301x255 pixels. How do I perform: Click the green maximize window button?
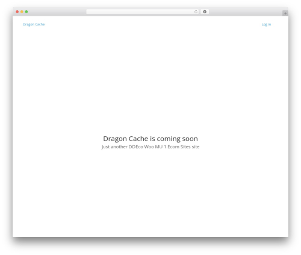click(x=26, y=12)
